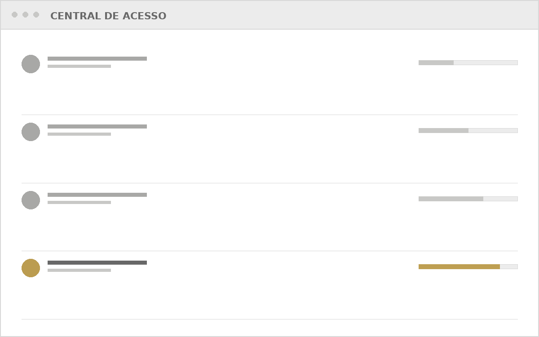Select the second row's gray avatar
Screen dimensions: 539x337
point(31,132)
